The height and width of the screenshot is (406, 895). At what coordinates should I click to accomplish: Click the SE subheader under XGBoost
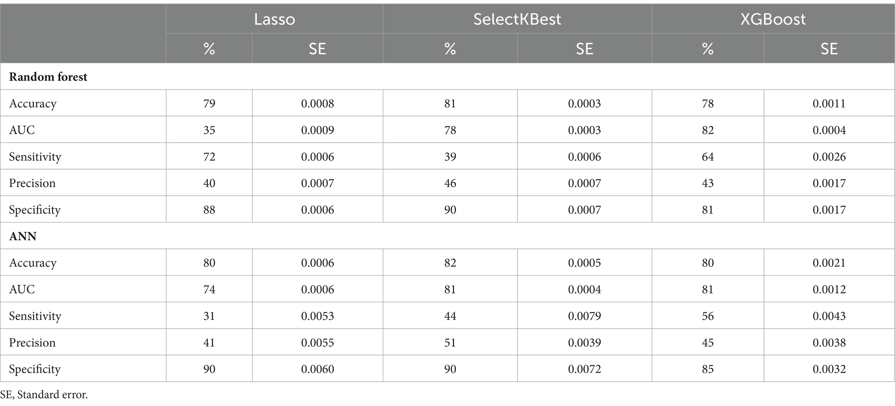[829, 48]
